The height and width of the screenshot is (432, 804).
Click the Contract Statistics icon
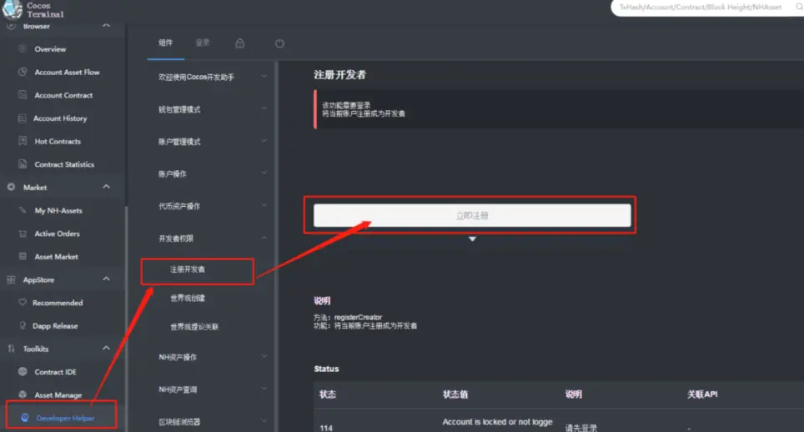[x=22, y=164]
